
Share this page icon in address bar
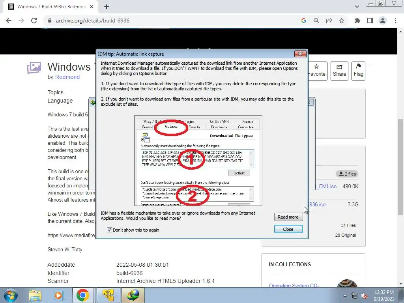pyautogui.click(x=329, y=21)
